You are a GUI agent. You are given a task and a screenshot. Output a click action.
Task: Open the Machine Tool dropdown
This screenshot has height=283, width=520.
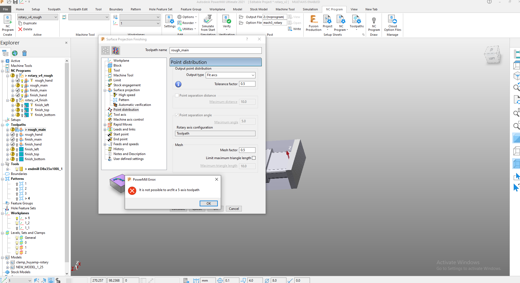[89, 17]
